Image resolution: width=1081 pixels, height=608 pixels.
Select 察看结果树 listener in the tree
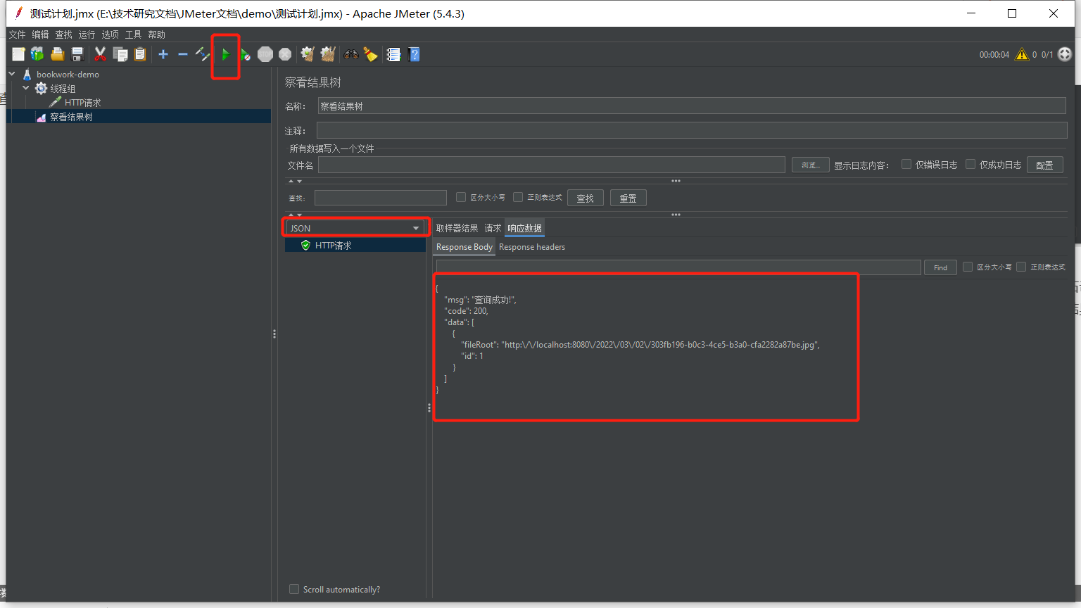click(x=71, y=117)
